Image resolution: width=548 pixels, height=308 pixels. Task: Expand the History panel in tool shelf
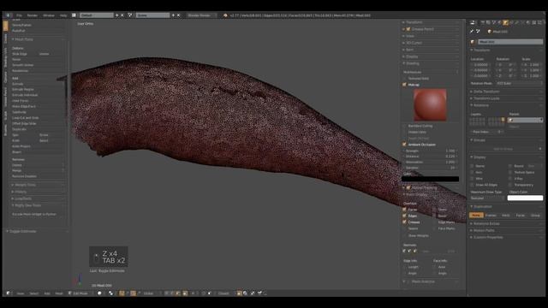pos(21,192)
